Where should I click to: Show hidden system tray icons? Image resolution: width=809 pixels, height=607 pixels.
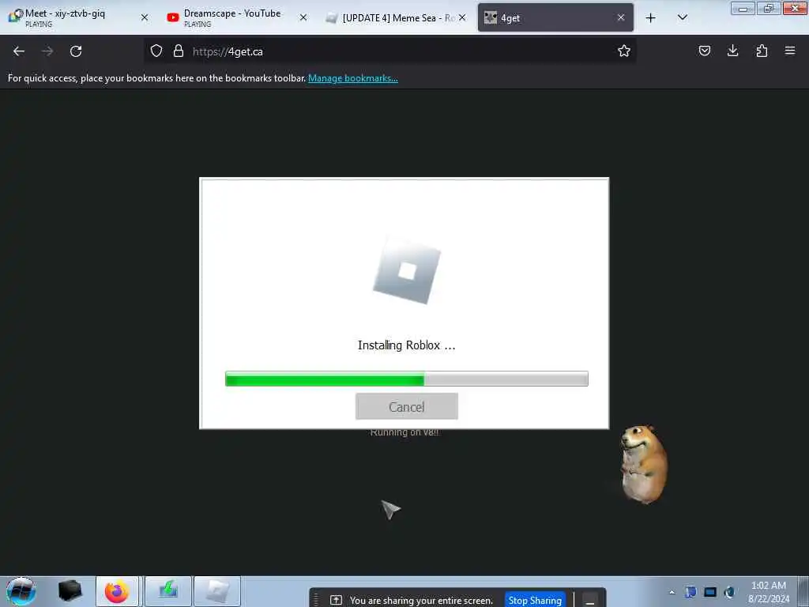672,592
